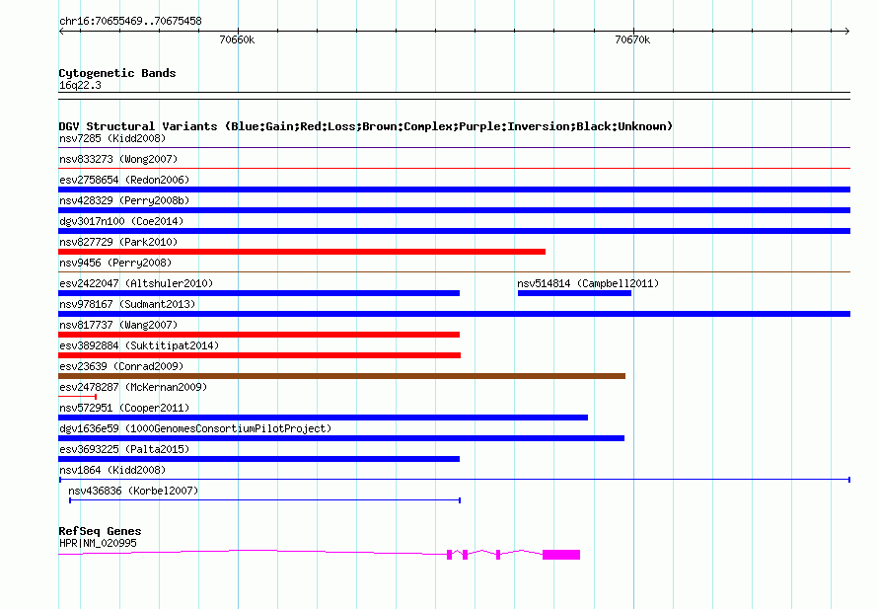Click the nsv572951 (Cooper2011) label
The width and height of the screenshot is (878, 609).
pyautogui.click(x=124, y=408)
